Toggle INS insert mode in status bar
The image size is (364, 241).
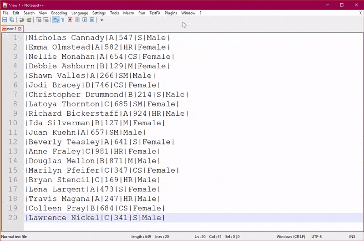pyautogui.click(x=352, y=237)
